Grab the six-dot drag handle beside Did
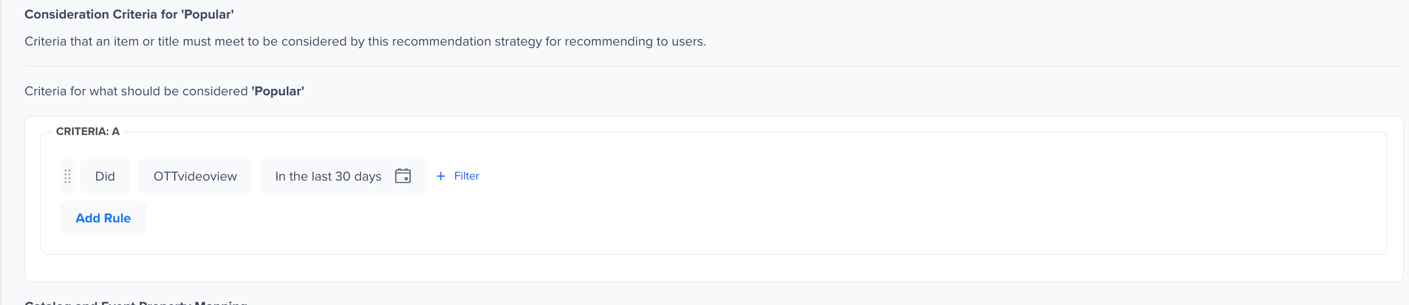This screenshot has height=305, width=1409. click(x=67, y=176)
